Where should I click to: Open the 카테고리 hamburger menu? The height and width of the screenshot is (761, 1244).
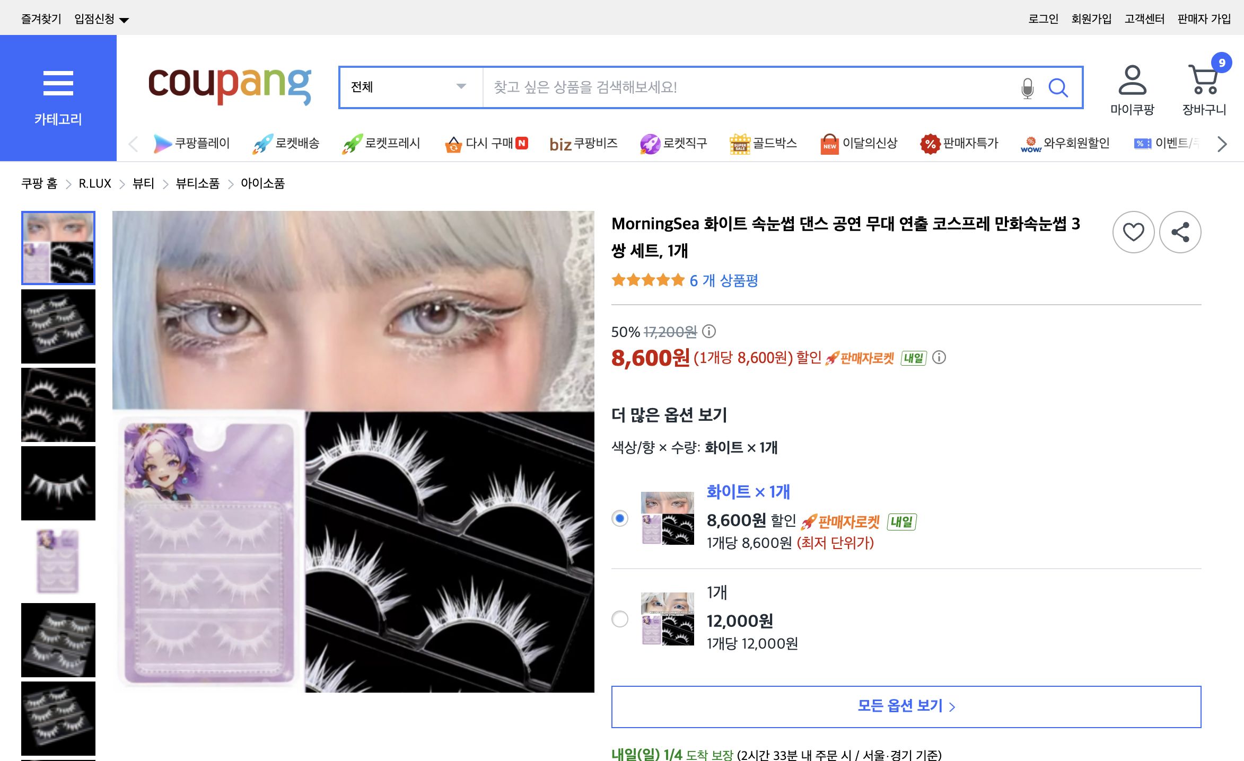point(58,83)
